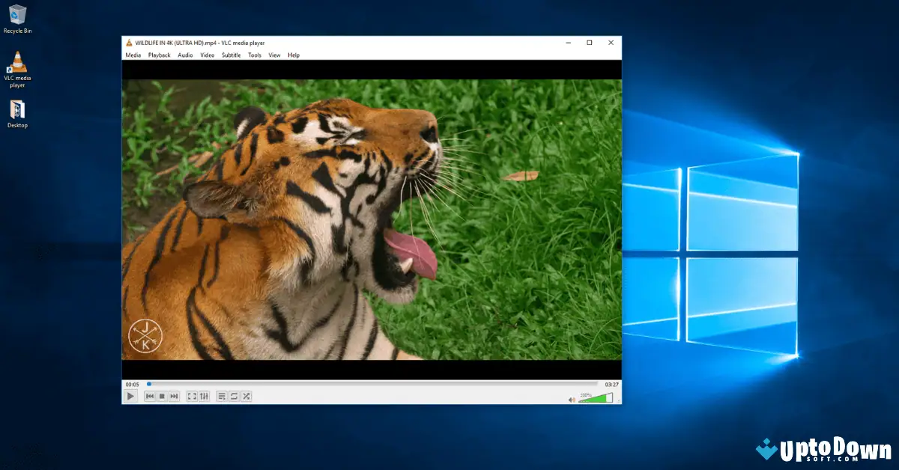899x470 pixels.
Task: Open the Help menu
Action: (x=293, y=55)
